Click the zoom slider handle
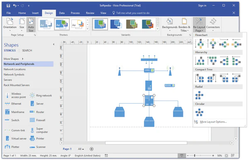This screenshot has width=249, height=160. [x=195, y=155]
